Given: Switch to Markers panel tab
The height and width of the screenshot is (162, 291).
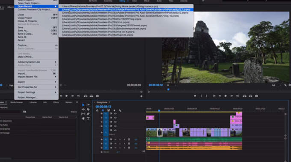Looking at the screenshot, I should tap(68, 102).
